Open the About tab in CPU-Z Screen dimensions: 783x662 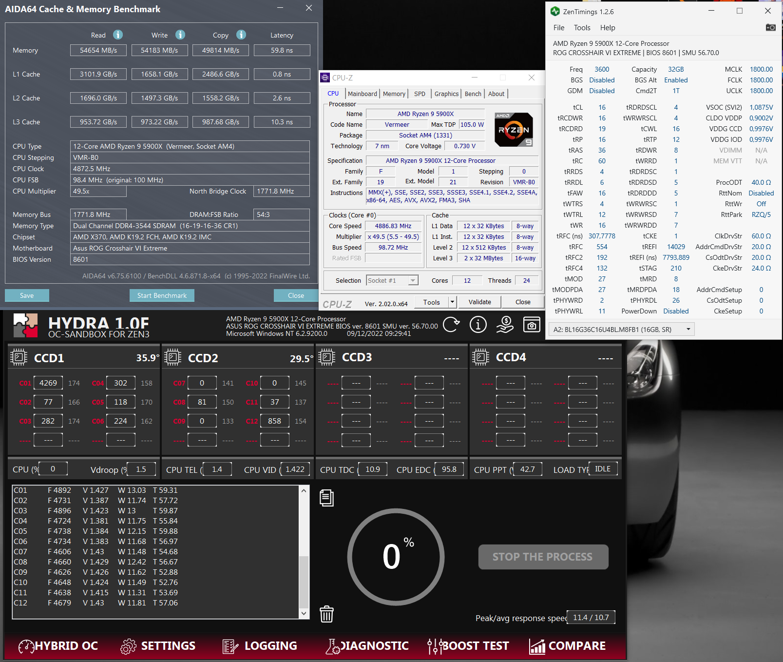(x=497, y=94)
